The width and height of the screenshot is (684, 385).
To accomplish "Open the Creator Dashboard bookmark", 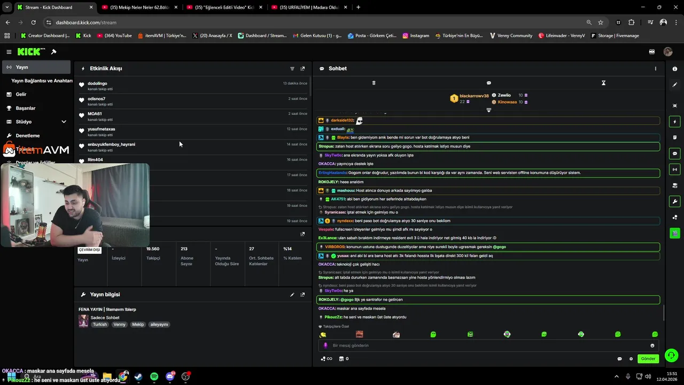I will pyautogui.click(x=45, y=36).
